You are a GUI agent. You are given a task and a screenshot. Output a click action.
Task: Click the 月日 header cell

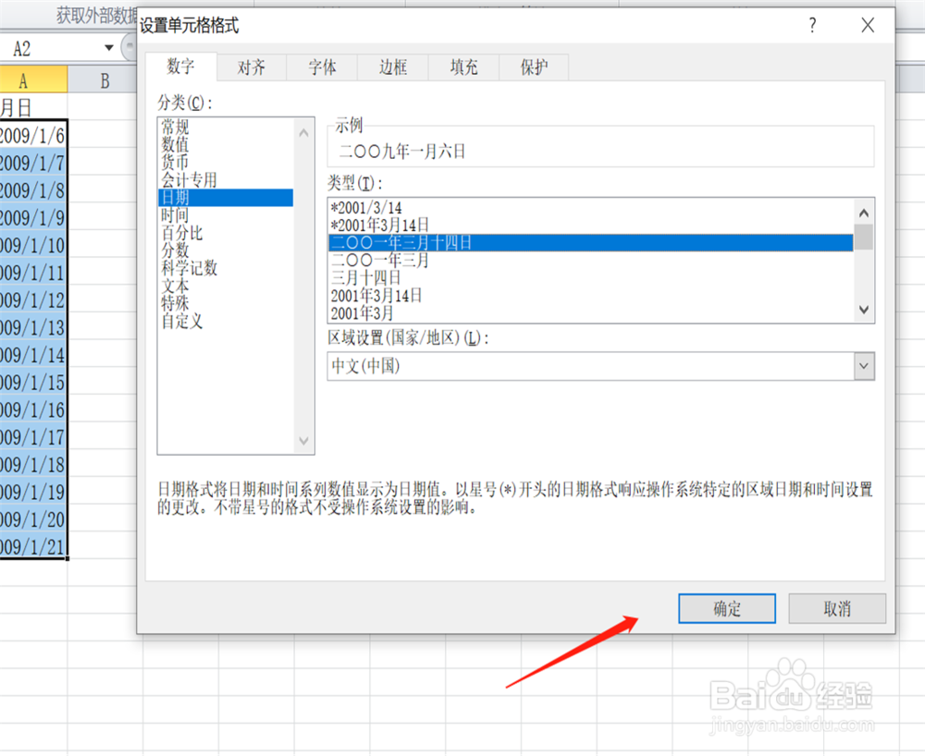33,107
